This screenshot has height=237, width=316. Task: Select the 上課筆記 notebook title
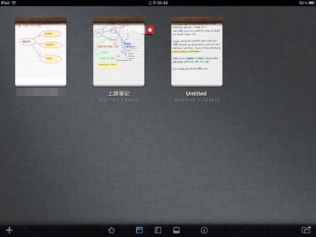click(x=119, y=94)
